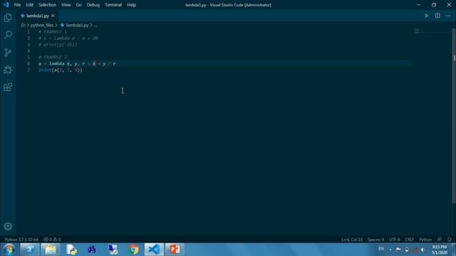Open the Selection menu
Image resolution: width=456 pixels, height=256 pixels.
click(48, 5)
